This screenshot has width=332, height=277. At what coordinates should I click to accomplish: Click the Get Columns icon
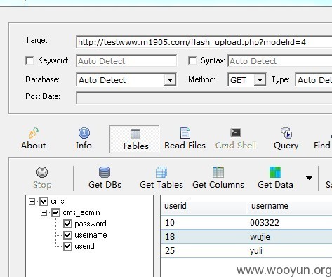point(218,172)
